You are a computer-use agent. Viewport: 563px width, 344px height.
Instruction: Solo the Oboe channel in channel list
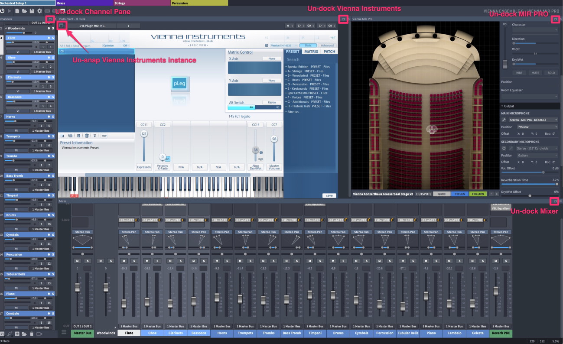tap(53, 58)
